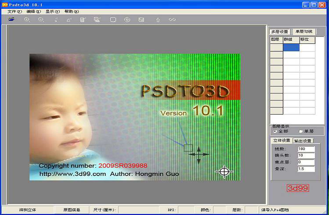The height and width of the screenshot is (215, 329).
Task: Click the zoom out magnifier icon
Action: tap(41, 20)
